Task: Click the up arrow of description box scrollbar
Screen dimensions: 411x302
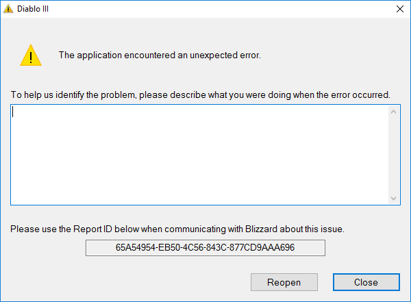Action: [x=393, y=112]
